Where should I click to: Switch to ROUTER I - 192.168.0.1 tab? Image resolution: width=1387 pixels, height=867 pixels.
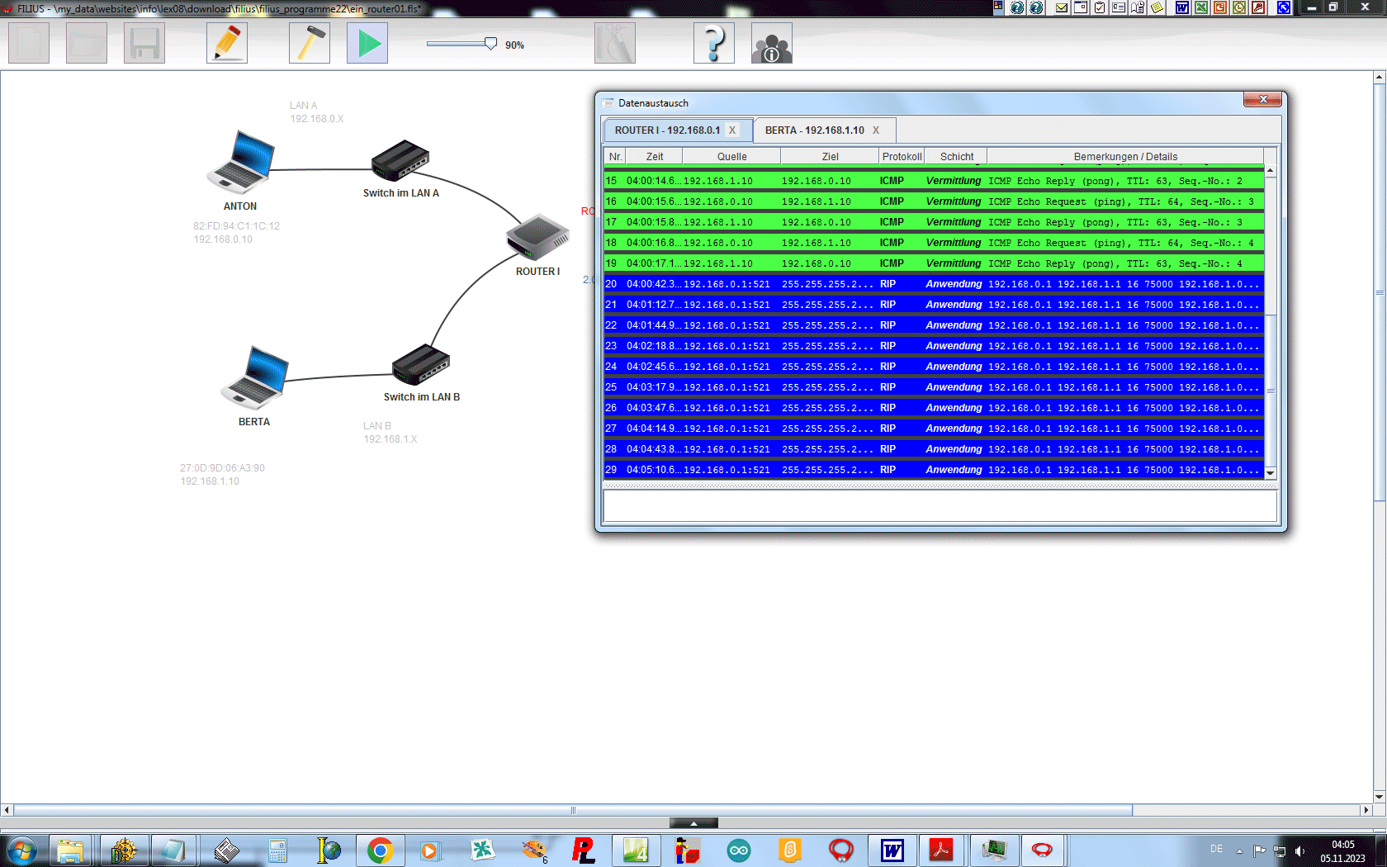(x=667, y=130)
